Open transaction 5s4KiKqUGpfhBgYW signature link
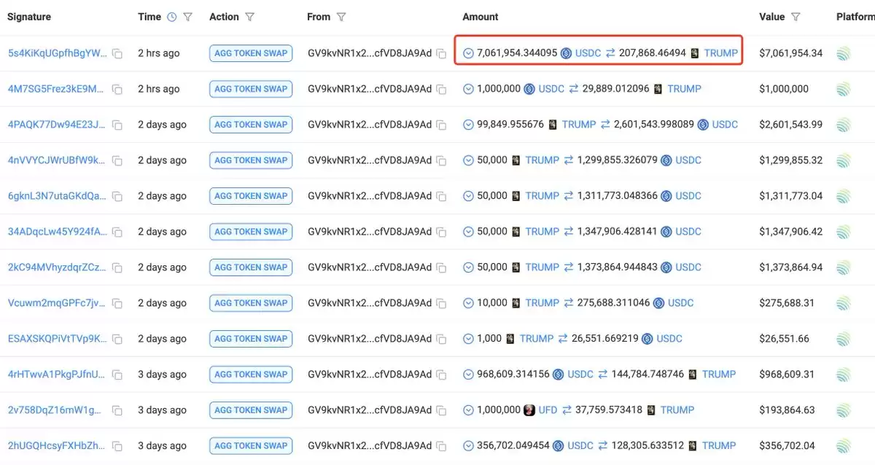875x465 pixels. [x=57, y=53]
